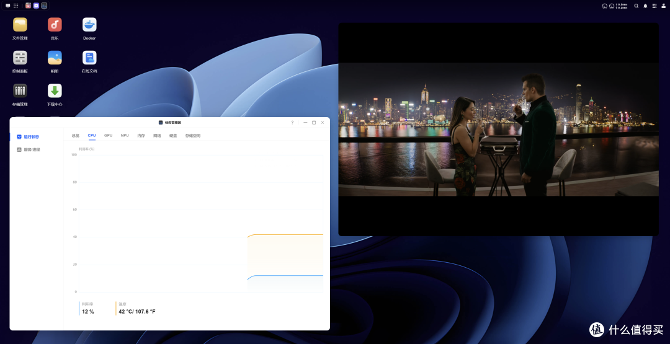The height and width of the screenshot is (344, 670).
Task: Click the widgets list icon in top bar
Action: (654, 6)
